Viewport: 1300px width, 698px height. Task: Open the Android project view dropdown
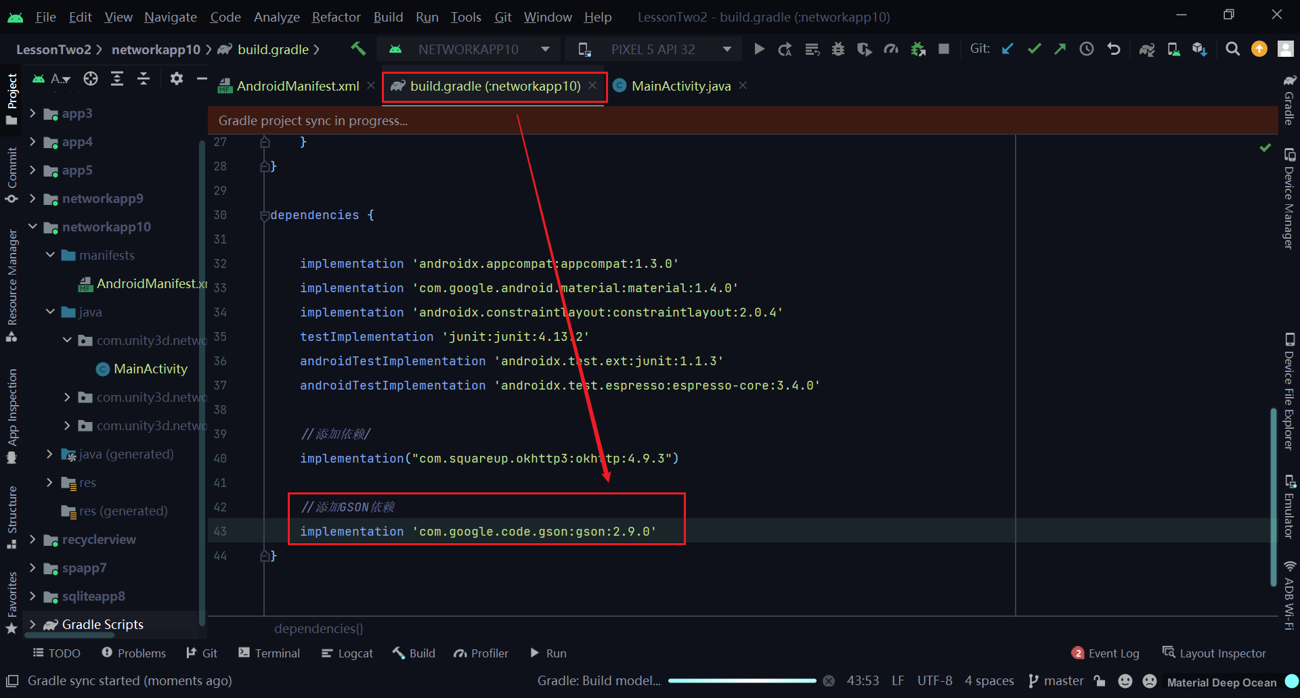(x=52, y=79)
